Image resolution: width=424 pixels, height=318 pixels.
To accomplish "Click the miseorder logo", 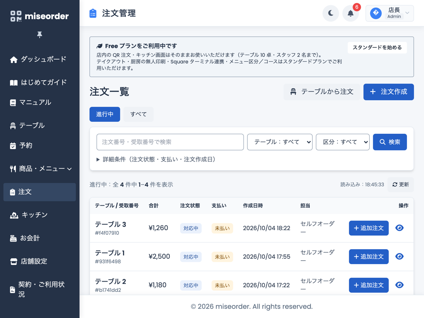I will click(39, 16).
